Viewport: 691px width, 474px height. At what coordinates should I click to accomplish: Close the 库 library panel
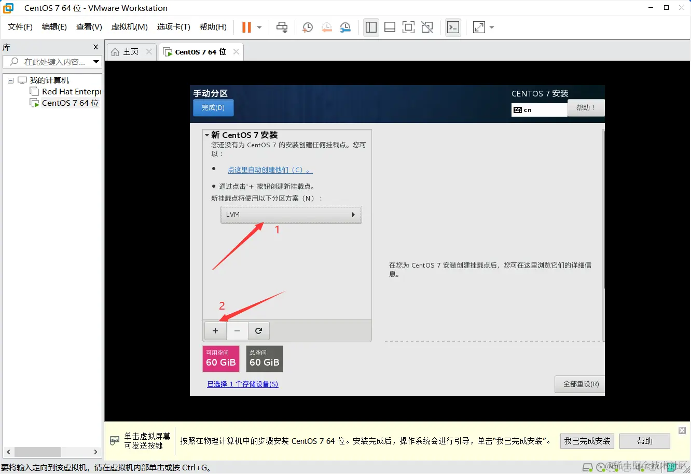coord(95,47)
